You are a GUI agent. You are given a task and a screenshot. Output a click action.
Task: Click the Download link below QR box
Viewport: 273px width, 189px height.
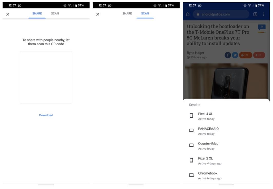click(46, 115)
